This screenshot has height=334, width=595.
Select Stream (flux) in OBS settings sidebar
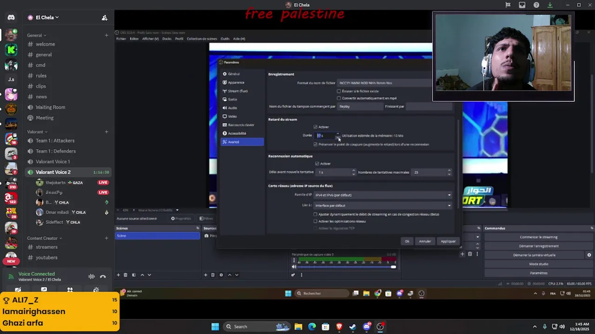pos(242,91)
